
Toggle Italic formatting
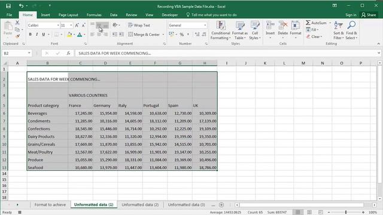(x=37, y=35)
